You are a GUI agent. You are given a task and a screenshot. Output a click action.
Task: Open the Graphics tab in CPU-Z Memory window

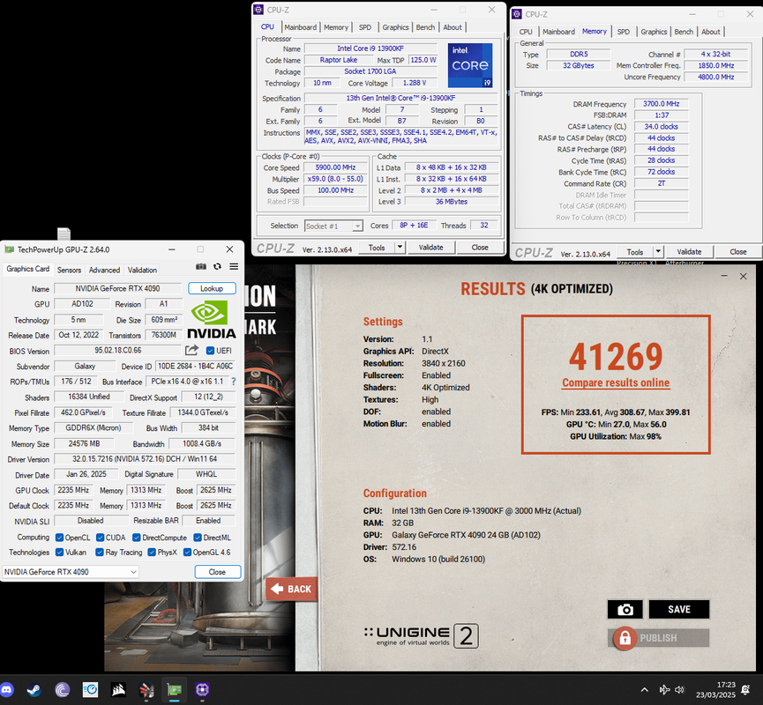point(654,32)
